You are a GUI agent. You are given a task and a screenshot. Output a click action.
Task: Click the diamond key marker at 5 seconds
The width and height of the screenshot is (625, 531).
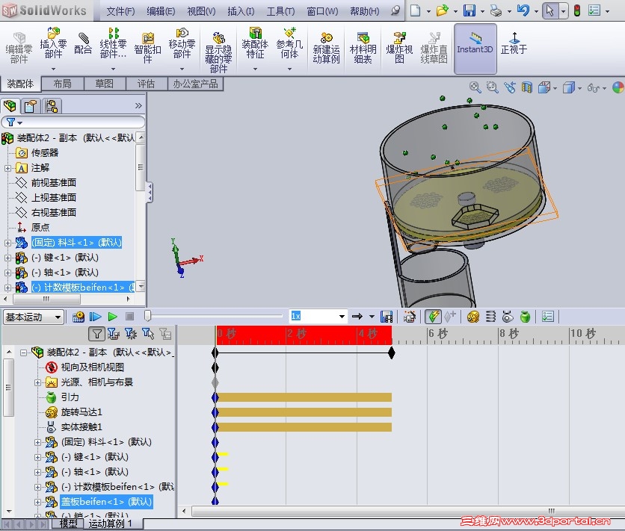coord(392,352)
